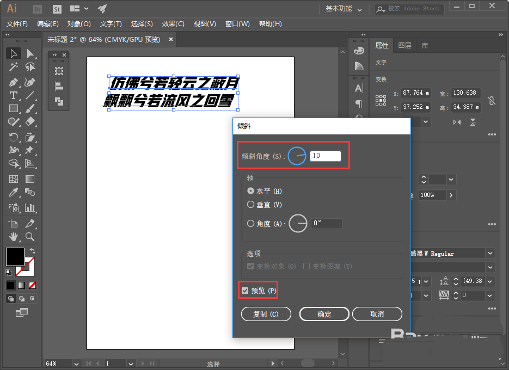The height and width of the screenshot is (370, 509).
Task: Select the Gradient tool
Action: [30, 179]
